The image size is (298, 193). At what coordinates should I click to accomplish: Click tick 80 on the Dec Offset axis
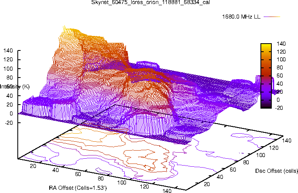pos(246,162)
